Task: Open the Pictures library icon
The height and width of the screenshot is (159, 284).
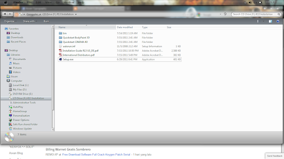Action: 10,68
